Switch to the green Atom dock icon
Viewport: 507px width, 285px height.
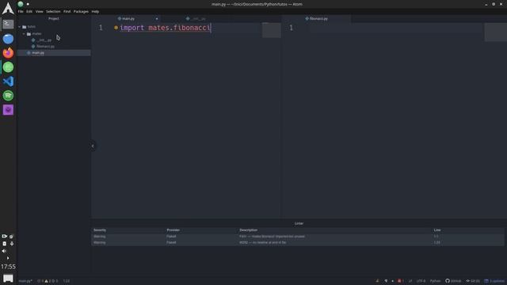(x=8, y=67)
